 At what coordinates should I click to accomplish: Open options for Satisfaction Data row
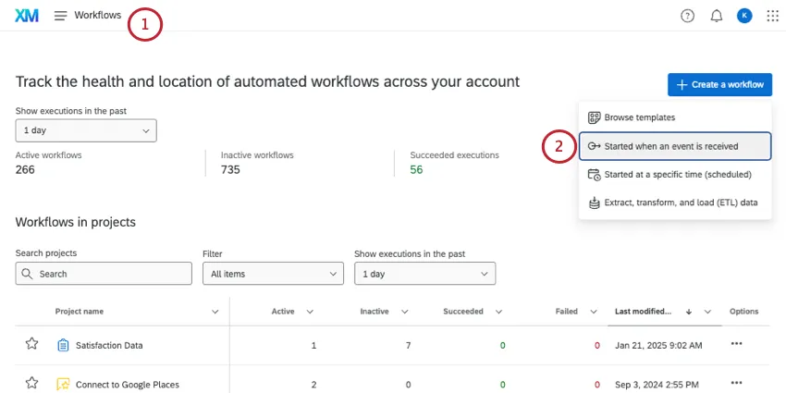pos(736,344)
